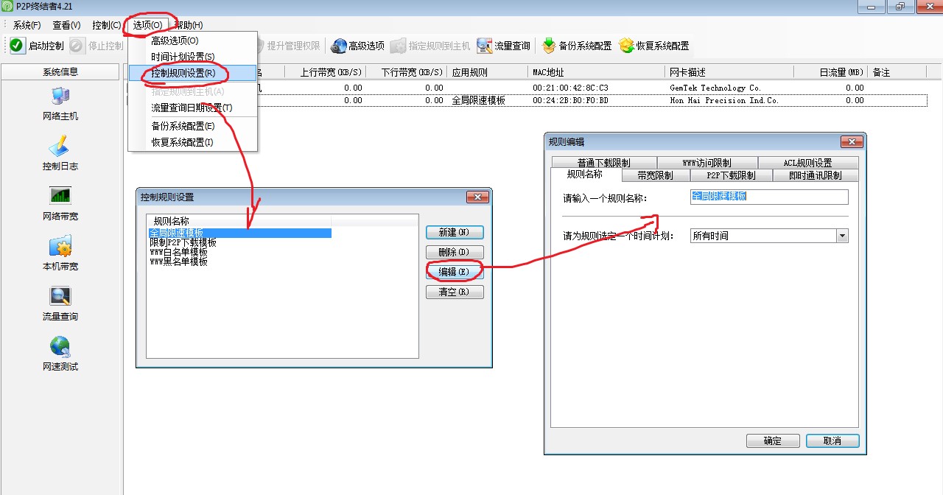Open 流量查询 in the sidebar
Screen dimensions: 943x495
[x=60, y=303]
